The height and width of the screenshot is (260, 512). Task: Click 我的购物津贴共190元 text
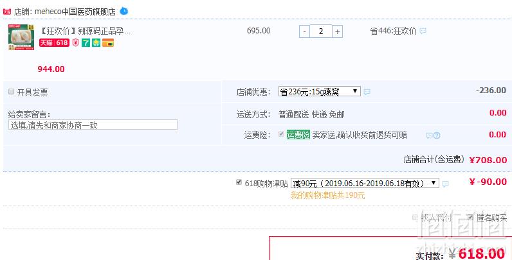coord(328,196)
